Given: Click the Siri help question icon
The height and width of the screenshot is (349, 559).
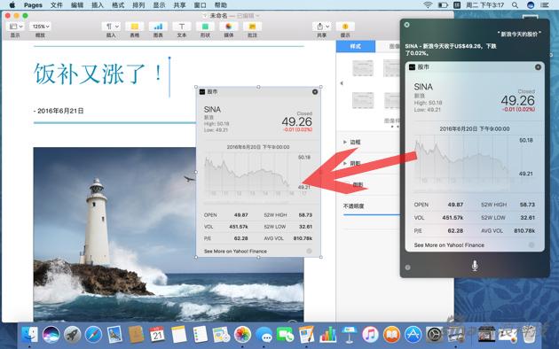Looking at the screenshot, I should point(408,268).
